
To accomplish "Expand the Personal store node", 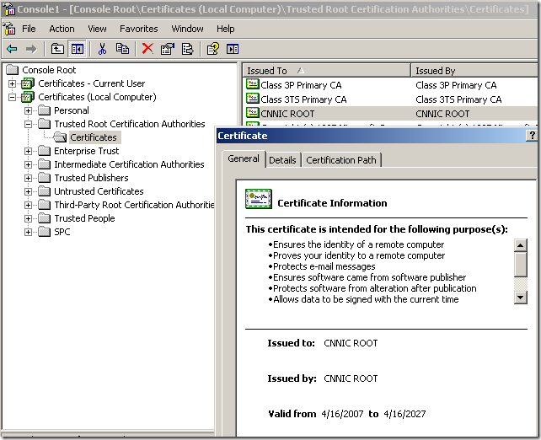I will coord(29,110).
